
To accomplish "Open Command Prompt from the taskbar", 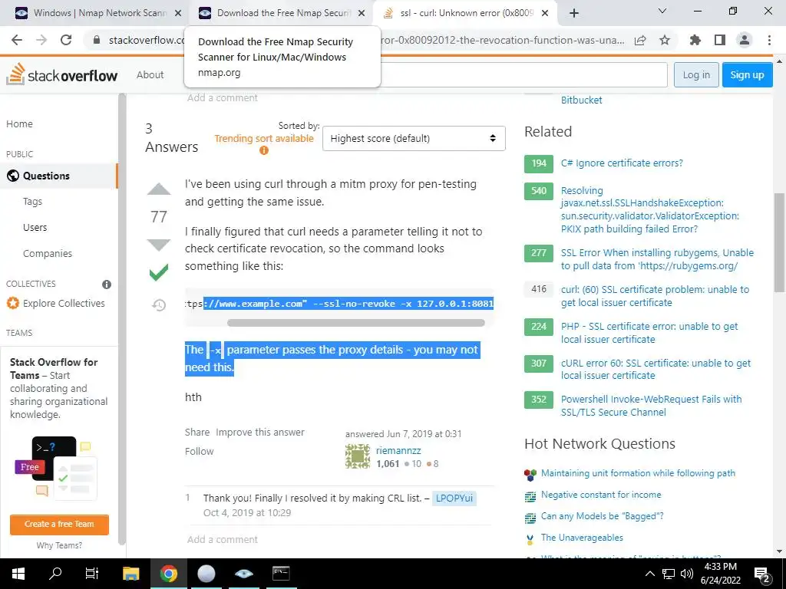I will tap(281, 574).
